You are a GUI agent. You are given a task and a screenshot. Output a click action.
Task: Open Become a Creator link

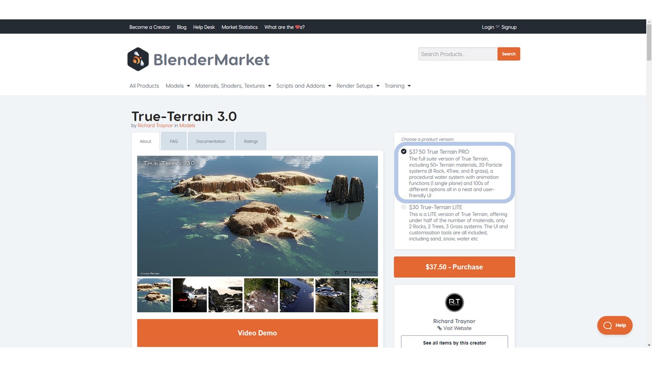coord(150,27)
